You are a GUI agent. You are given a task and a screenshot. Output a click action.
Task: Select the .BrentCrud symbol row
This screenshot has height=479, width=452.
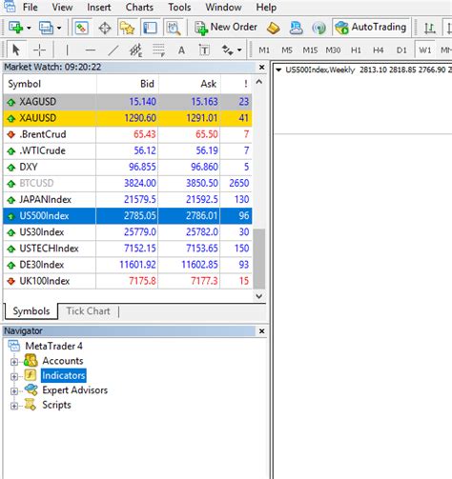point(128,134)
